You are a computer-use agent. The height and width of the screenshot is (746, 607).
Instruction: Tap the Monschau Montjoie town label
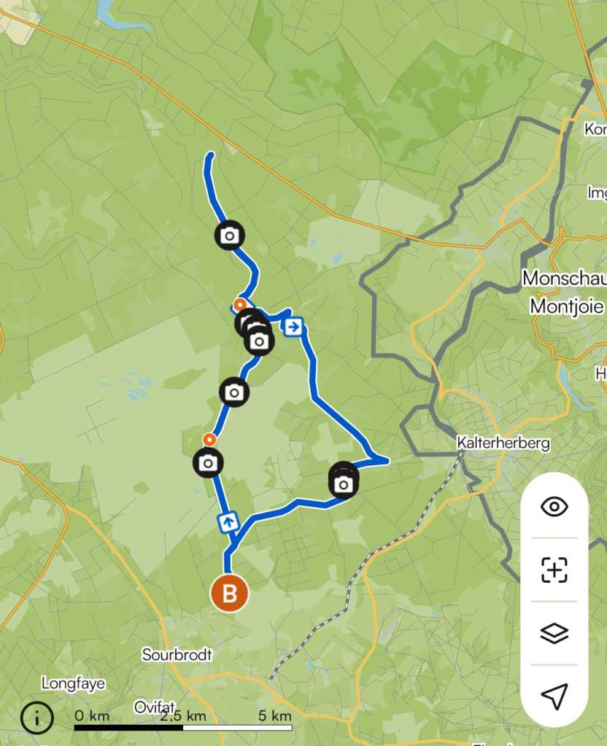point(565,292)
